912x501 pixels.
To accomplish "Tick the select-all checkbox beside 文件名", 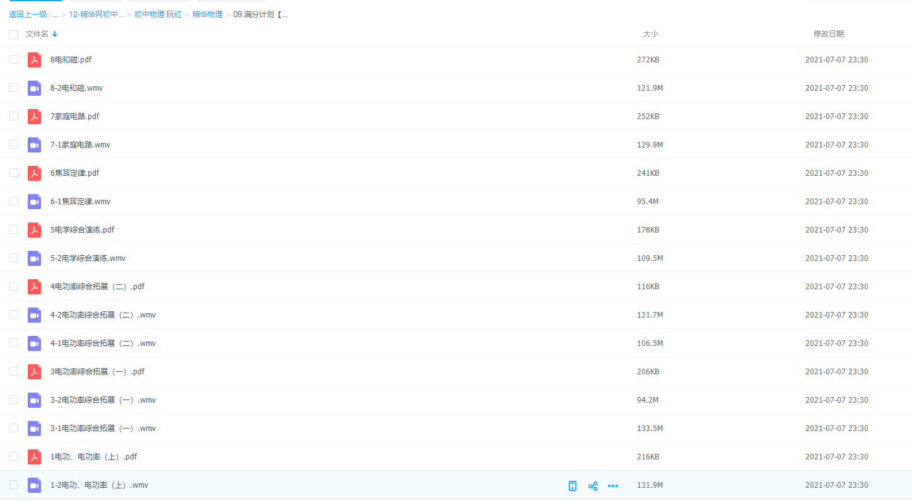I will click(x=14, y=35).
